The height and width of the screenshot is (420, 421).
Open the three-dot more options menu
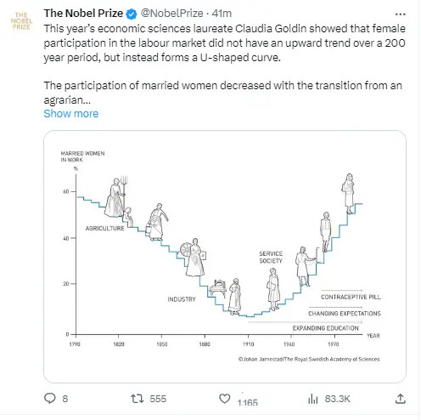(400, 14)
